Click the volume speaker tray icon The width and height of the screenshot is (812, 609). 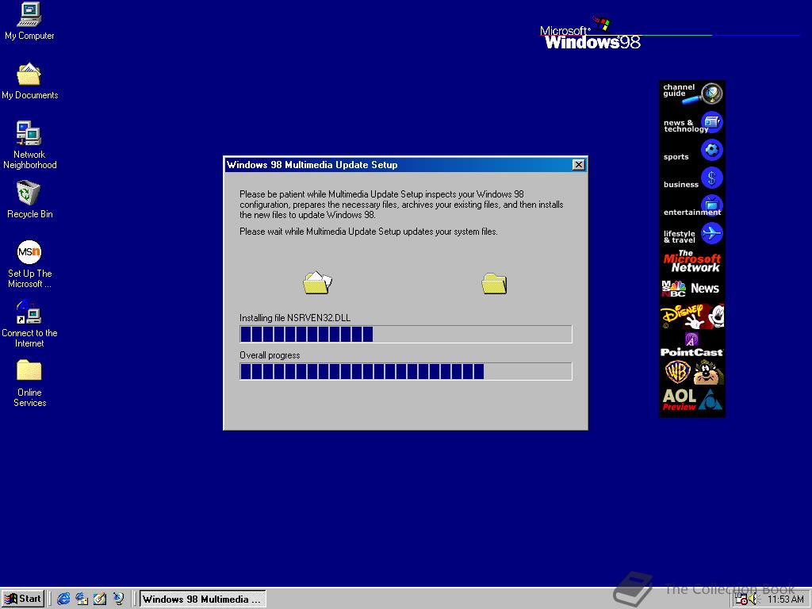753,599
